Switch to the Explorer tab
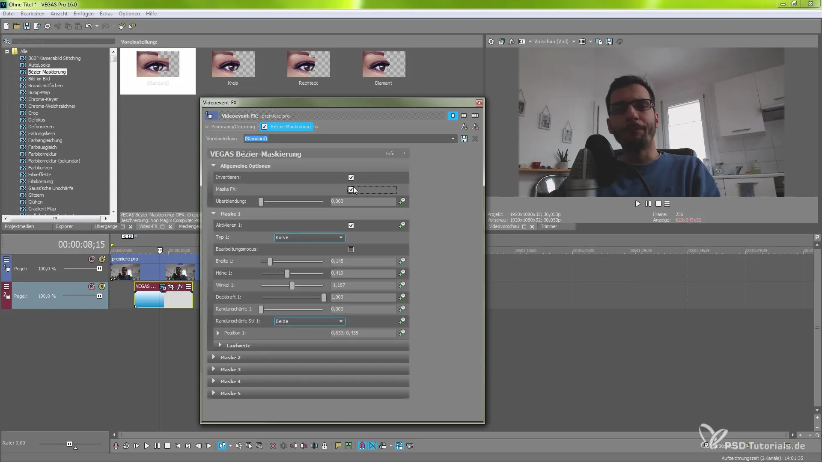Screen dimensions: 822x462 (x=64, y=226)
